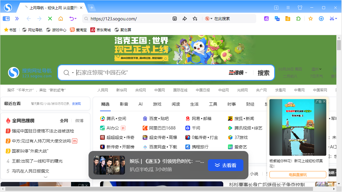Select the 影音 category tab
342x192 pixels.
tap(124, 104)
